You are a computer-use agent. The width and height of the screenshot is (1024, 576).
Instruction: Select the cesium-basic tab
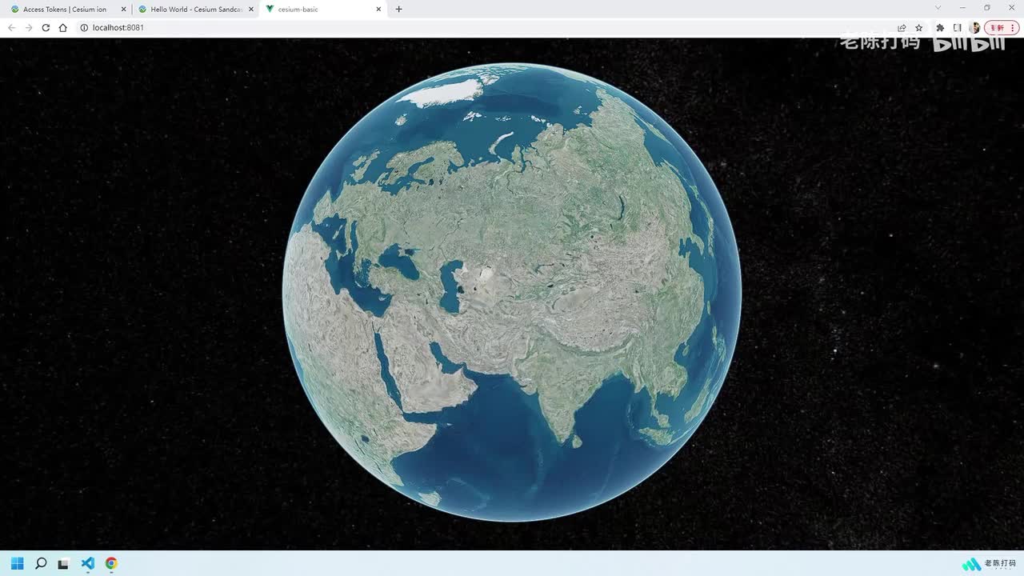pos(323,10)
